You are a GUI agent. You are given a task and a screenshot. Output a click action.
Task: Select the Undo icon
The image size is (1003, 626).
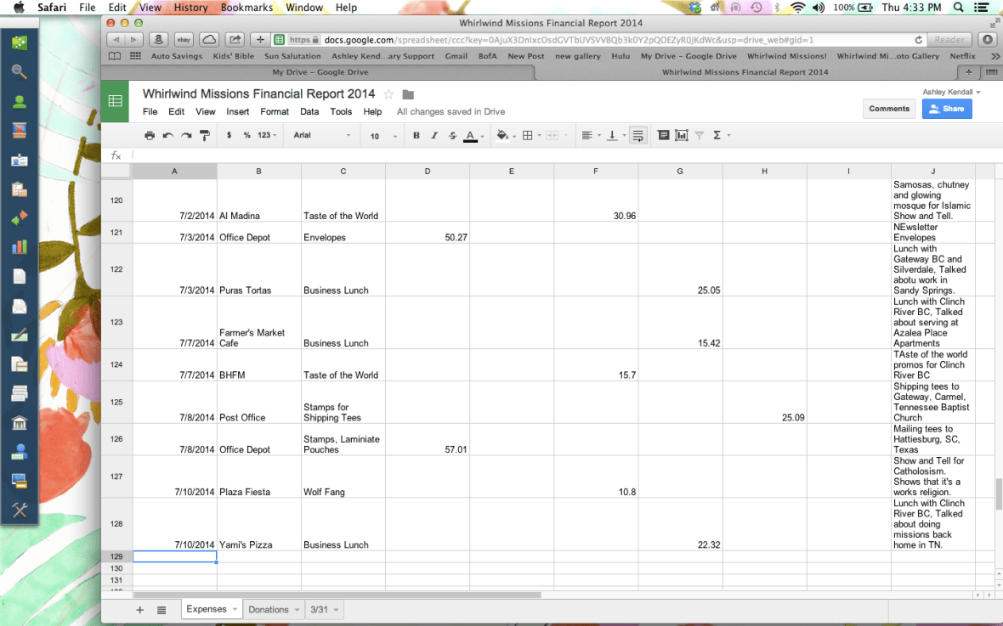click(167, 135)
